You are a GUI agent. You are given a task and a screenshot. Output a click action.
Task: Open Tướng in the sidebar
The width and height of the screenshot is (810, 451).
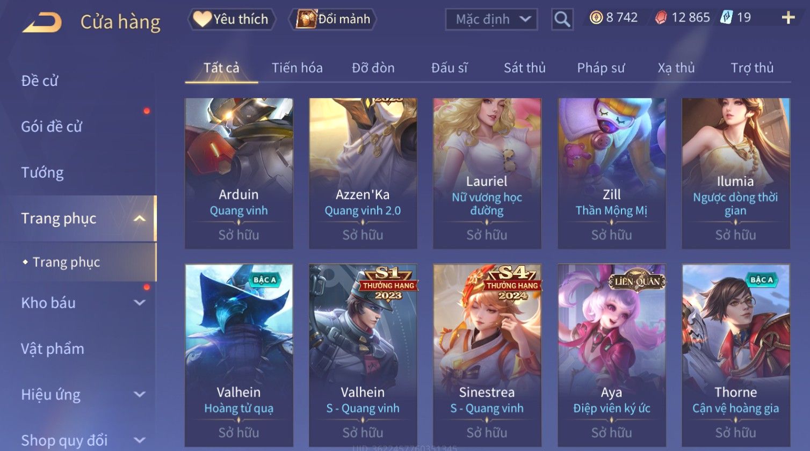(x=42, y=173)
